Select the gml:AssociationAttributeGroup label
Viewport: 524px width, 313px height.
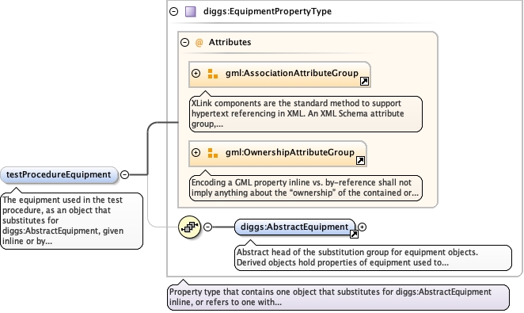click(292, 73)
